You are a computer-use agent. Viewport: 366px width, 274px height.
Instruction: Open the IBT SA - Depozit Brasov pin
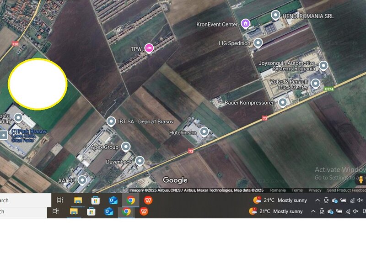111,121
